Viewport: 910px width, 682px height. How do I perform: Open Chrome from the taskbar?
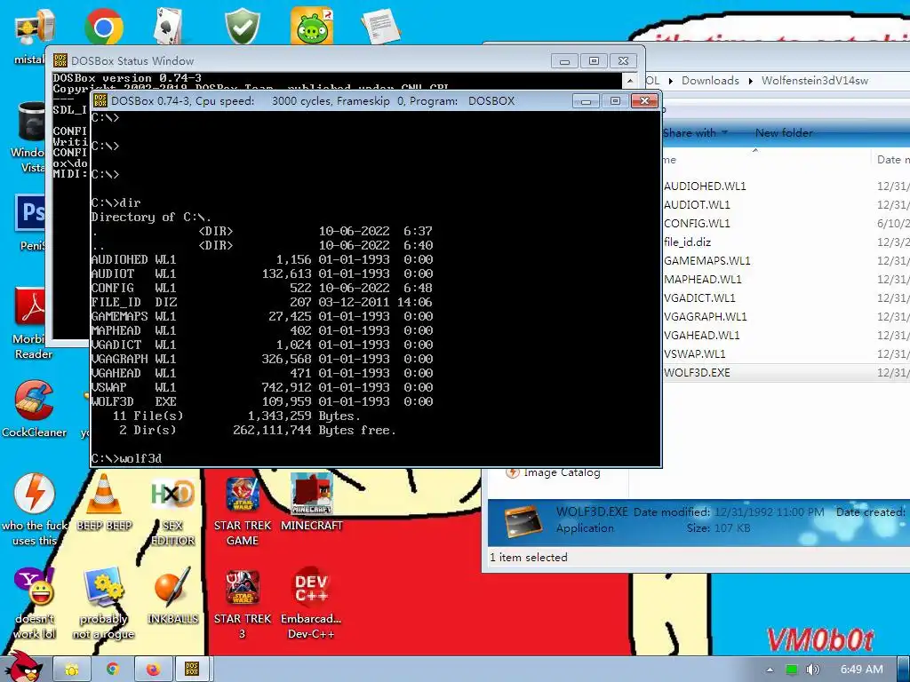[113, 670]
